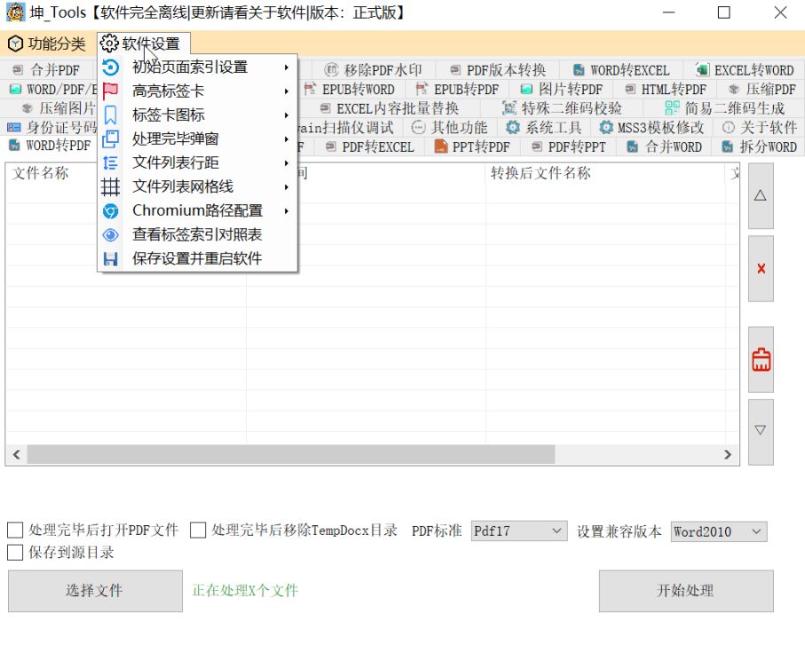Click the QR code icon of 简易二维码生成

pyautogui.click(x=672, y=107)
